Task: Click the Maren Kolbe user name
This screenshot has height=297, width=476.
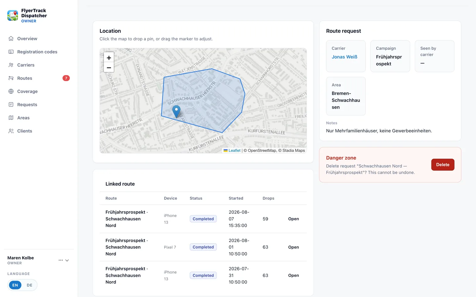Action: [x=20, y=258]
